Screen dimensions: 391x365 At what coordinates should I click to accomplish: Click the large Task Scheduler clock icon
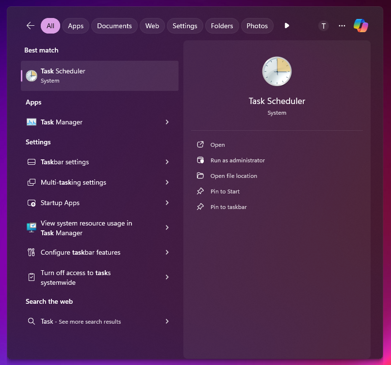pos(277,71)
